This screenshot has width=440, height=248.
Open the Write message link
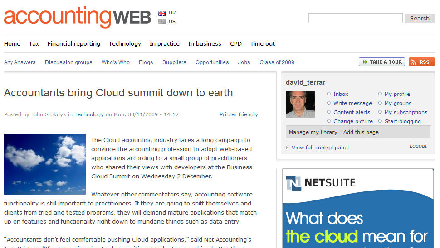[353, 103]
